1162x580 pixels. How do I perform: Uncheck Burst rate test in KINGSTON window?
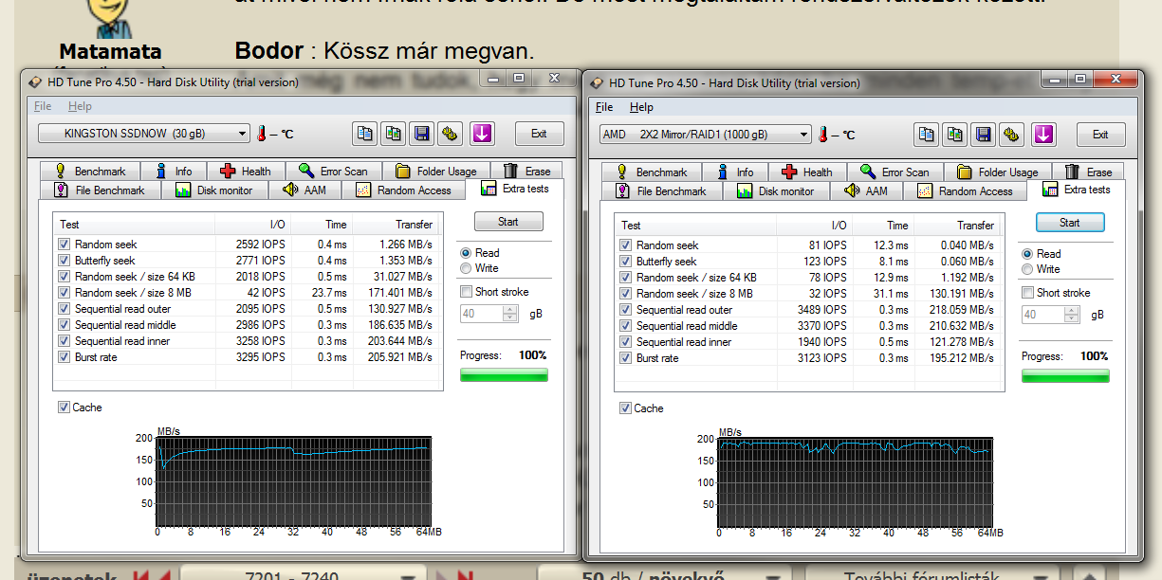coord(64,357)
